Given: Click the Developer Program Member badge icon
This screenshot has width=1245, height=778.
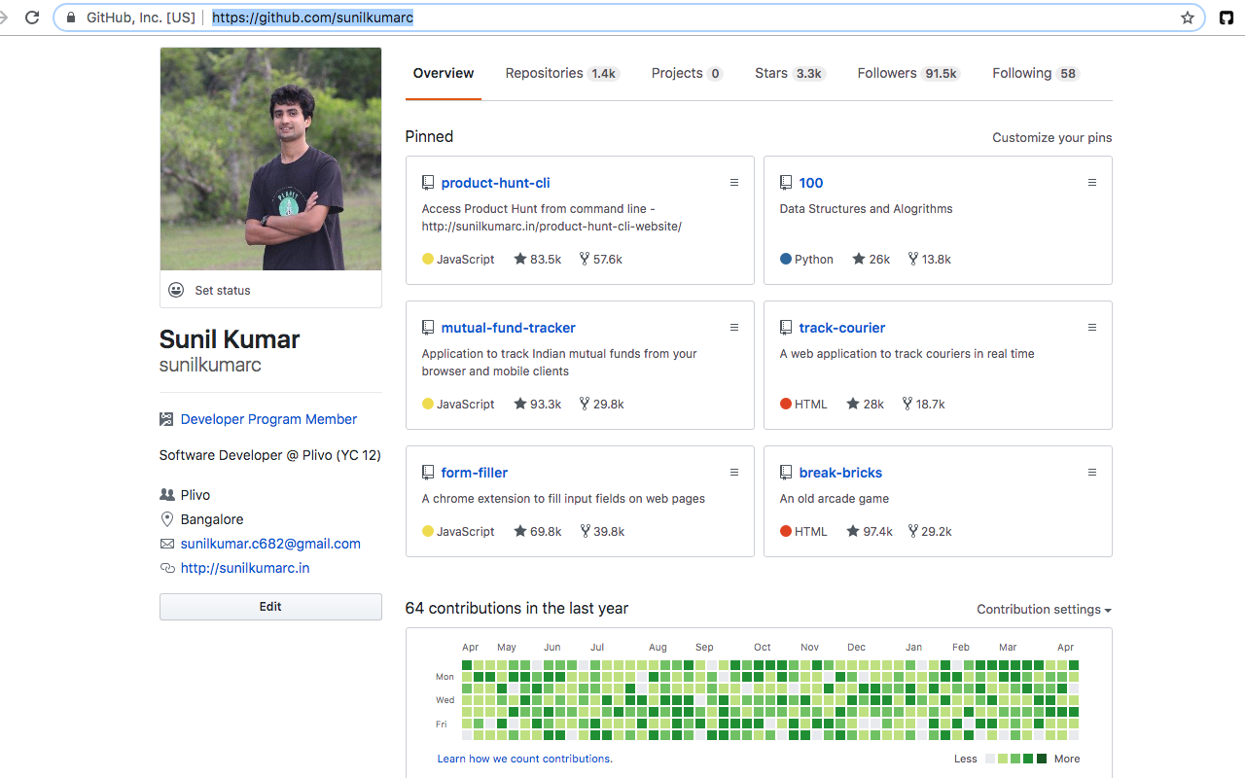Looking at the screenshot, I should coord(167,418).
